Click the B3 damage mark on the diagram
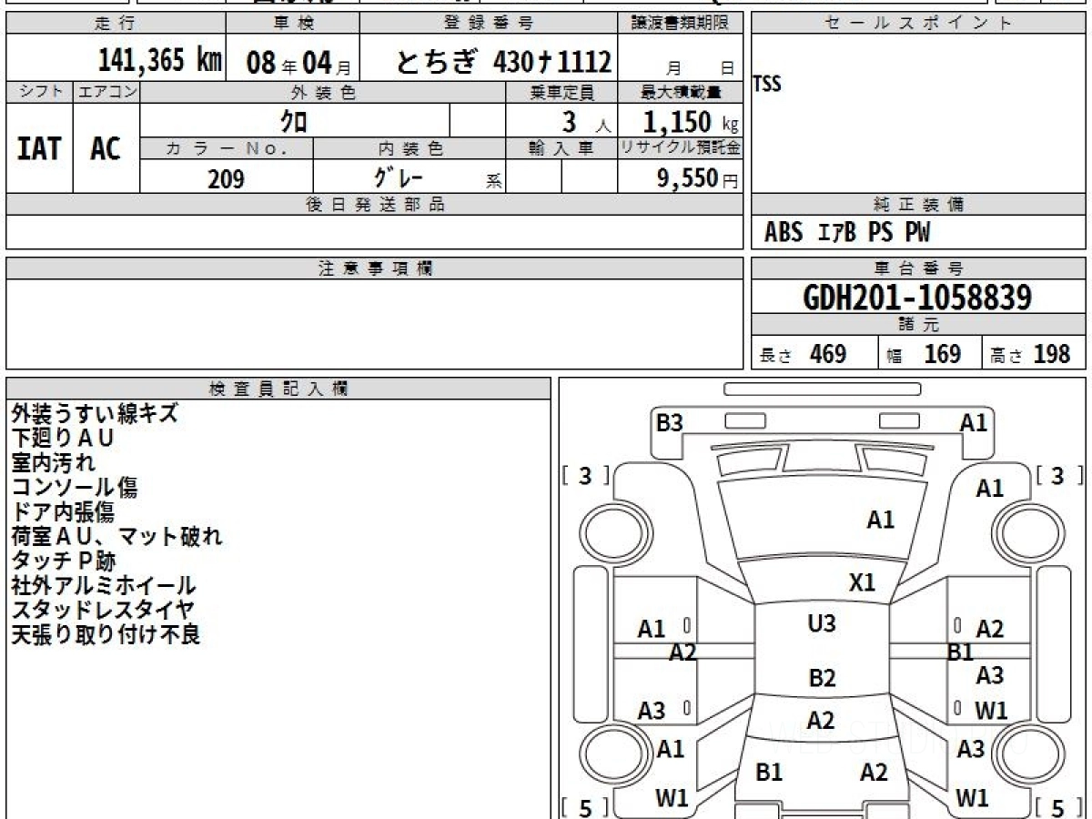 (x=670, y=423)
